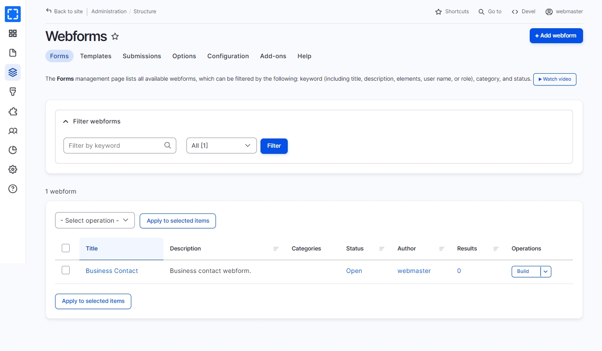The width and height of the screenshot is (602, 351).
Task: Check the select-all checkbox in table header
Action: 66,248
